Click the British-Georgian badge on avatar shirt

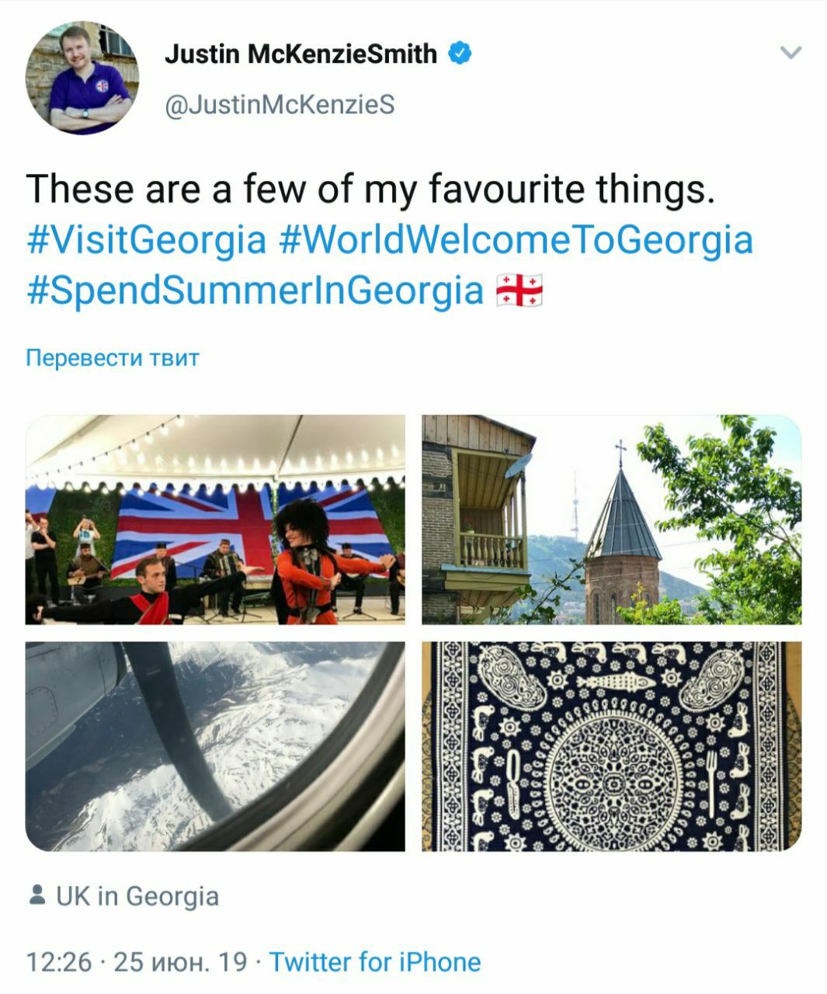[102, 85]
